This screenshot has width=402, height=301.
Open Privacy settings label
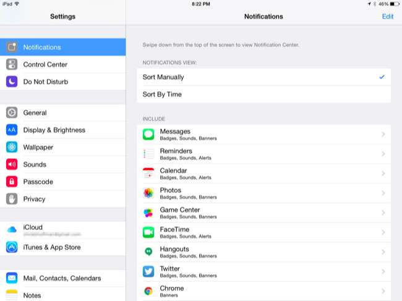(x=35, y=199)
